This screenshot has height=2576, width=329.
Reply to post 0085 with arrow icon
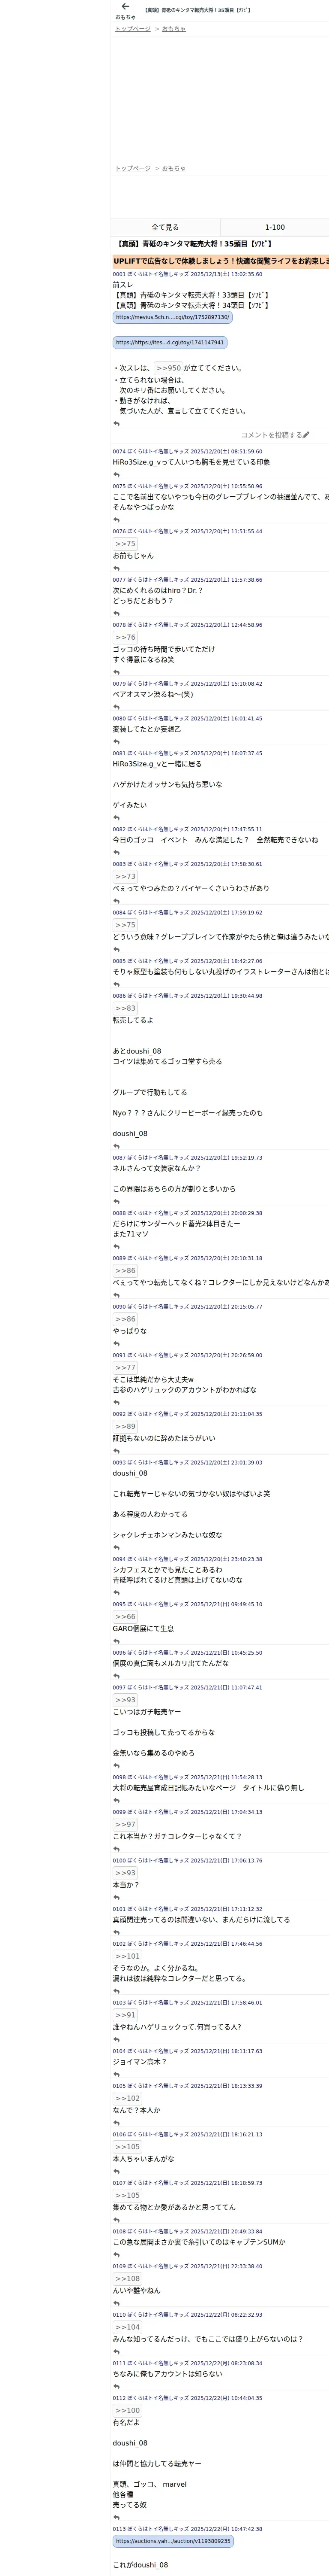(x=116, y=984)
